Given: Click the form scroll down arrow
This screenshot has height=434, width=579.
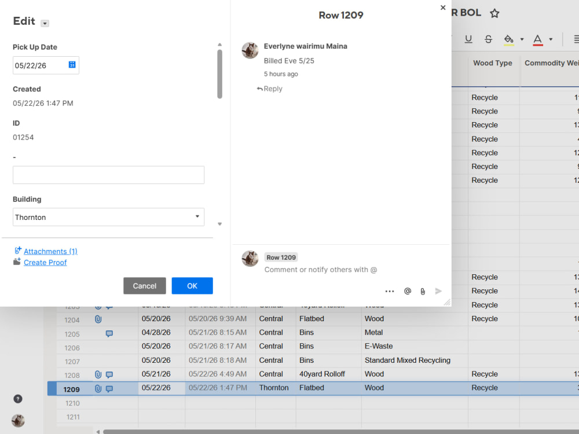Looking at the screenshot, I should pyautogui.click(x=219, y=224).
